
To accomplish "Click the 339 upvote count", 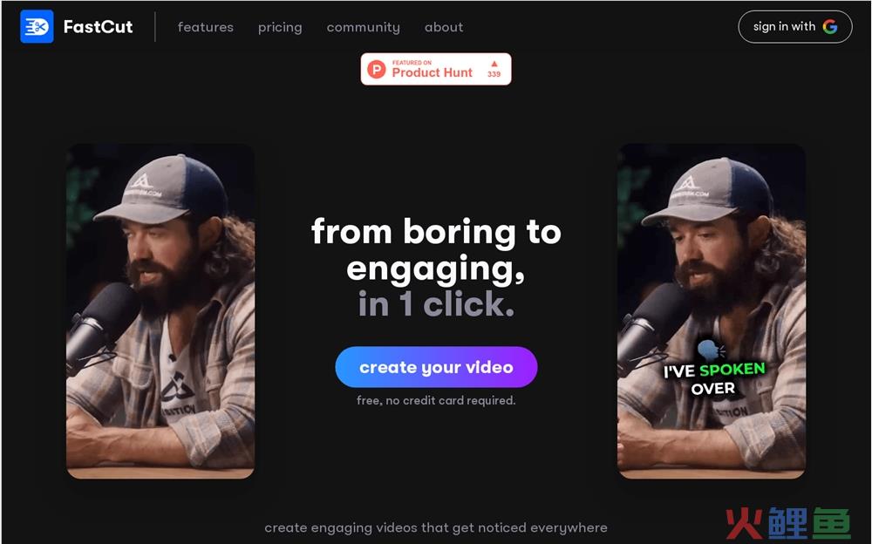I will 494,74.
